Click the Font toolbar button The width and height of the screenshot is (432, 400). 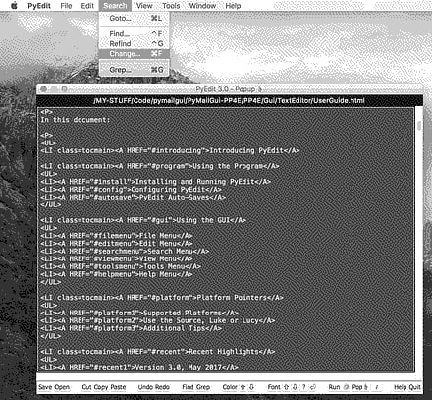coord(274,387)
